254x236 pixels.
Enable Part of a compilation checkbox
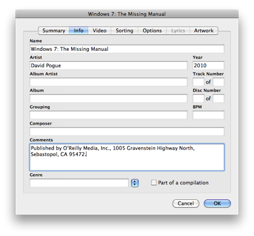(x=154, y=182)
